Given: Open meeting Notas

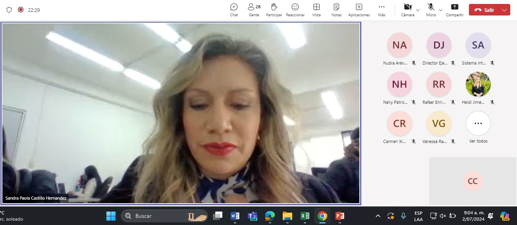Looking at the screenshot, I should pyautogui.click(x=336, y=10).
